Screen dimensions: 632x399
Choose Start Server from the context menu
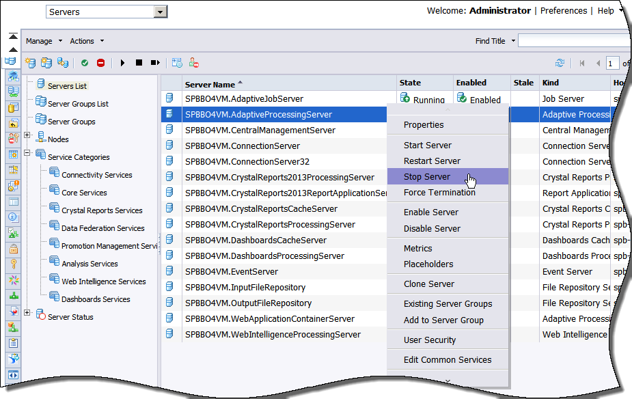coord(428,145)
